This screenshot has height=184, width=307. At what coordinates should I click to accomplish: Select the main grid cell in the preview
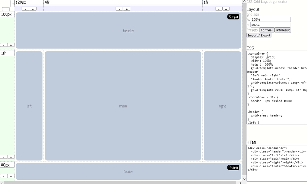(x=123, y=106)
